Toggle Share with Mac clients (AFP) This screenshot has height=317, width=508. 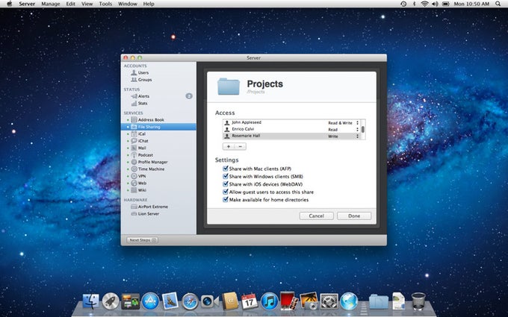tap(226, 169)
